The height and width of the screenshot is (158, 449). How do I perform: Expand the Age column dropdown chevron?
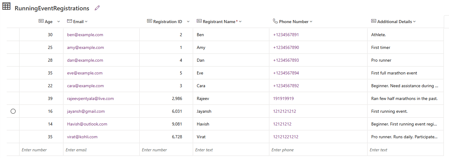tap(59, 22)
